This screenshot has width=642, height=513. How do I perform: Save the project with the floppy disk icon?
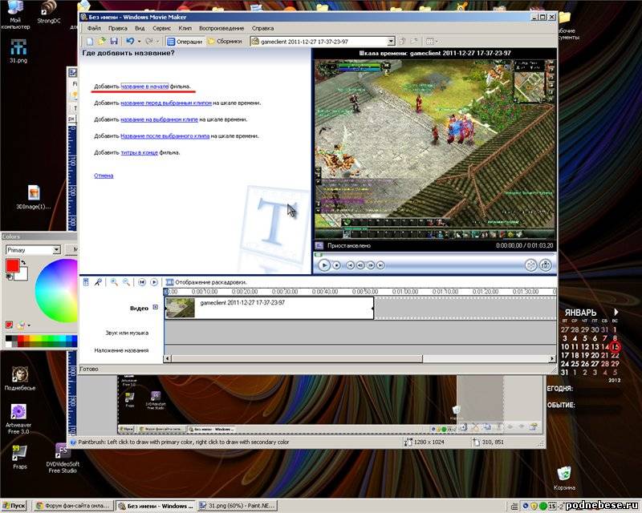point(114,42)
